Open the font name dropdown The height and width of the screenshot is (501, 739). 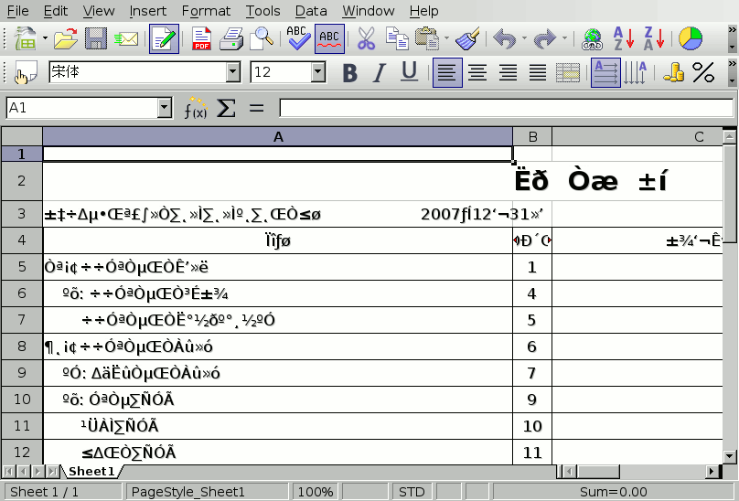pyautogui.click(x=232, y=72)
